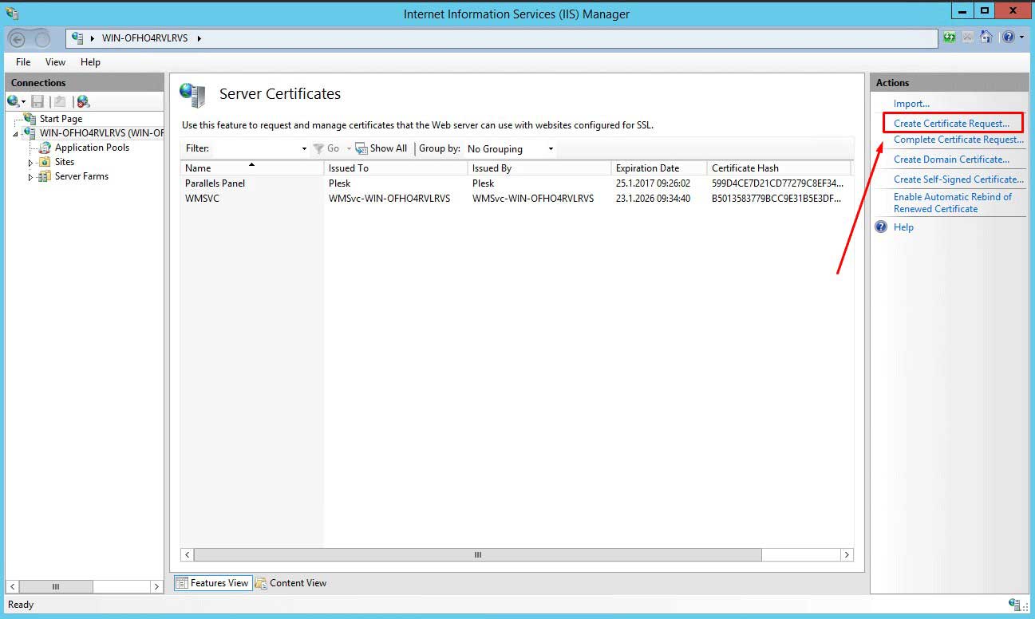Image resolution: width=1035 pixels, height=619 pixels.
Task: Click the Help question mark icon in Actions
Action: pyautogui.click(x=881, y=227)
